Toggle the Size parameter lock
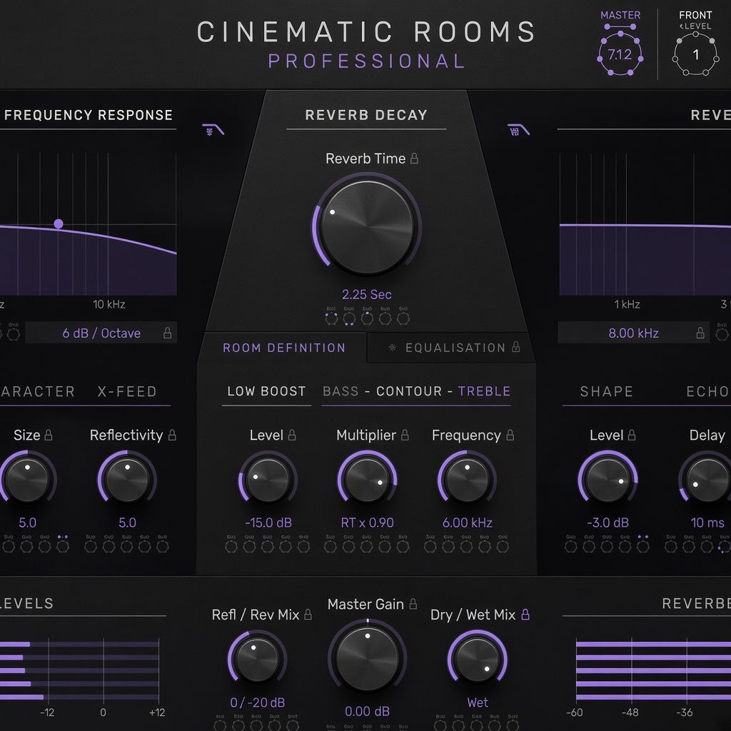 (x=48, y=435)
